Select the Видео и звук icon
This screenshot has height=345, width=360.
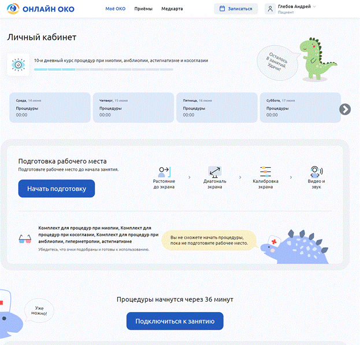(x=316, y=171)
